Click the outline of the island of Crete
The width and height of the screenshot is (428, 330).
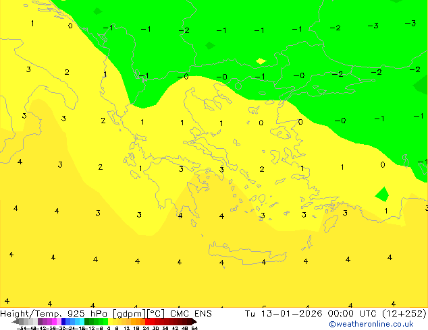[x=248, y=252]
